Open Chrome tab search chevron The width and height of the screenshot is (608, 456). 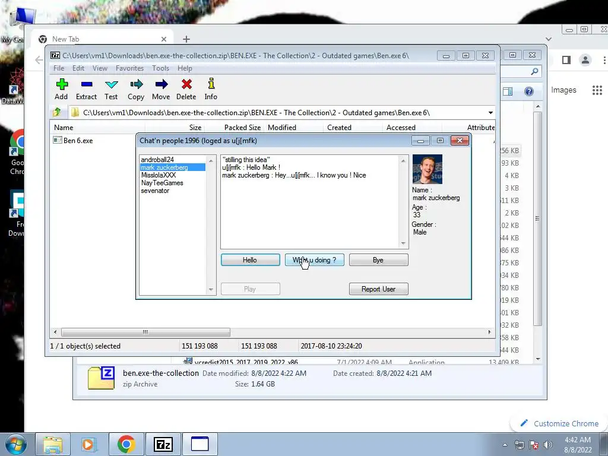pyautogui.click(x=548, y=39)
